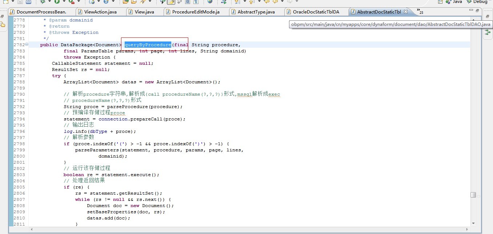Toggle Mark Occurrences highlighter button

point(171,2)
